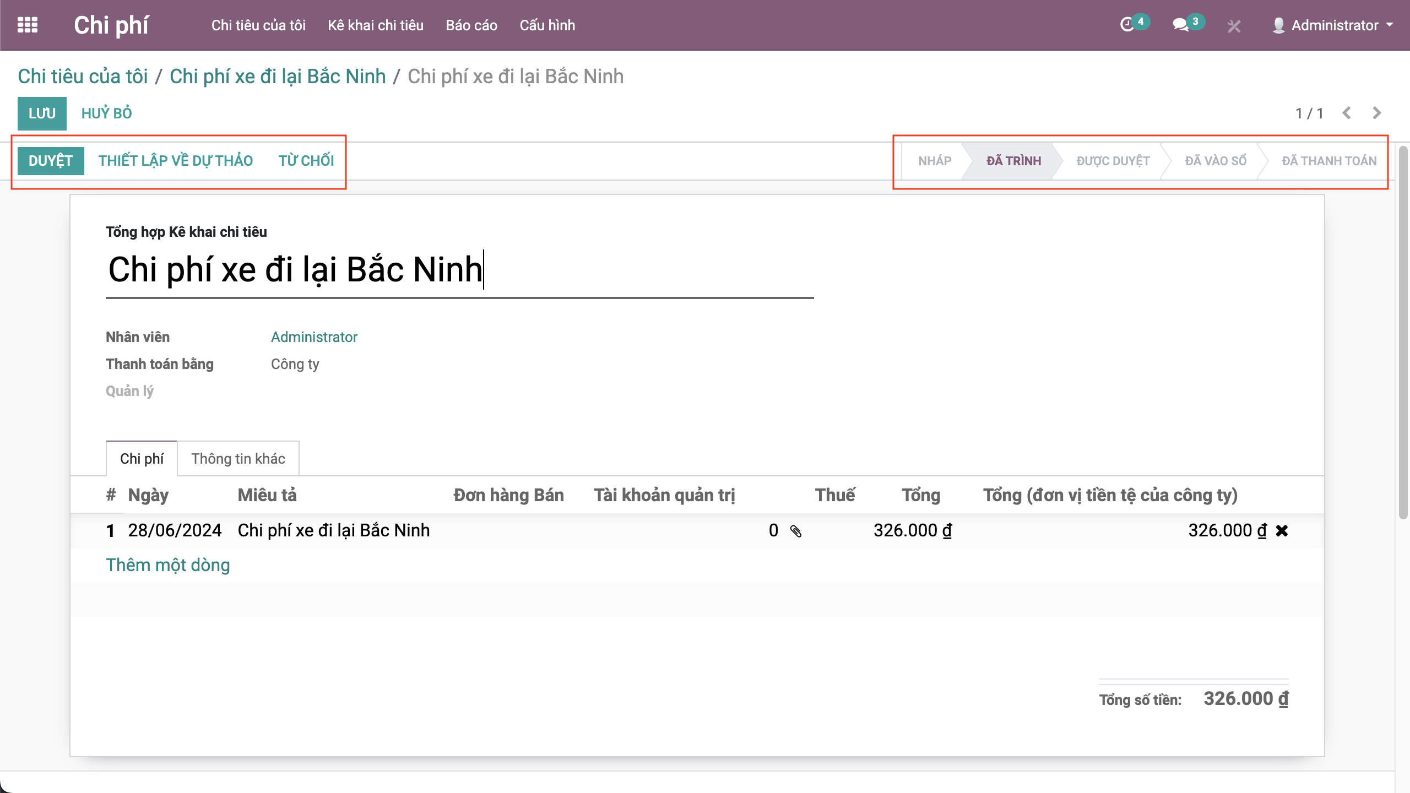Open the Báo cáo menu
This screenshot has width=1410, height=793.
click(471, 25)
